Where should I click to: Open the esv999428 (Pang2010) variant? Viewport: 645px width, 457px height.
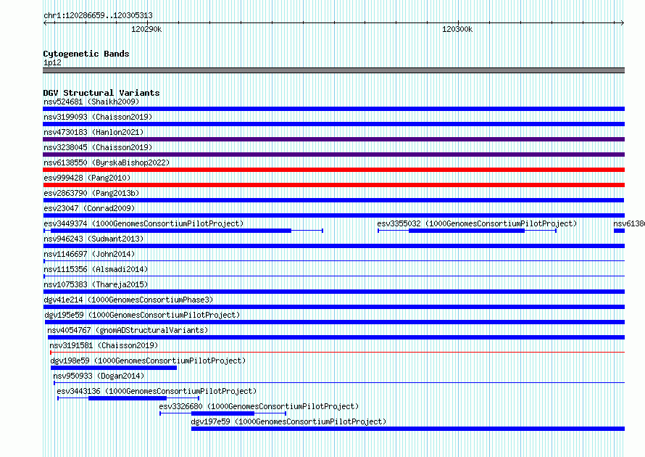(87, 178)
